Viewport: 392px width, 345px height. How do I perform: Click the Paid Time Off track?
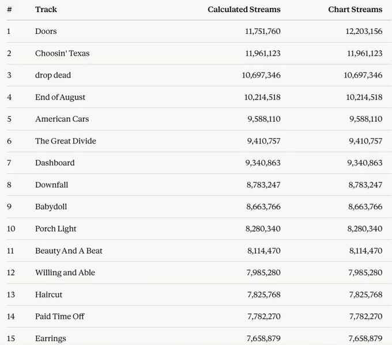(60, 317)
